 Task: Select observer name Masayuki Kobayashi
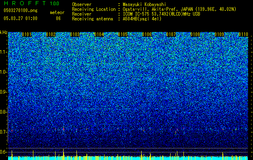[x=144, y=4]
